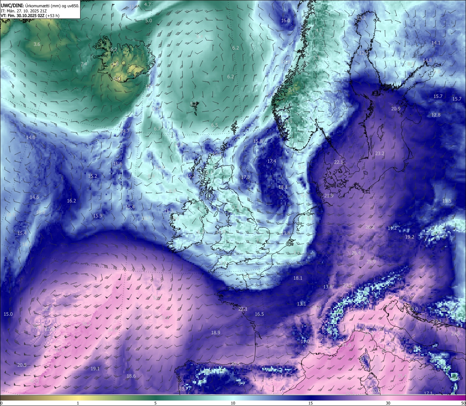Click the '25.9' value label
Screen dimensions: 466x406
tap(371, 261)
